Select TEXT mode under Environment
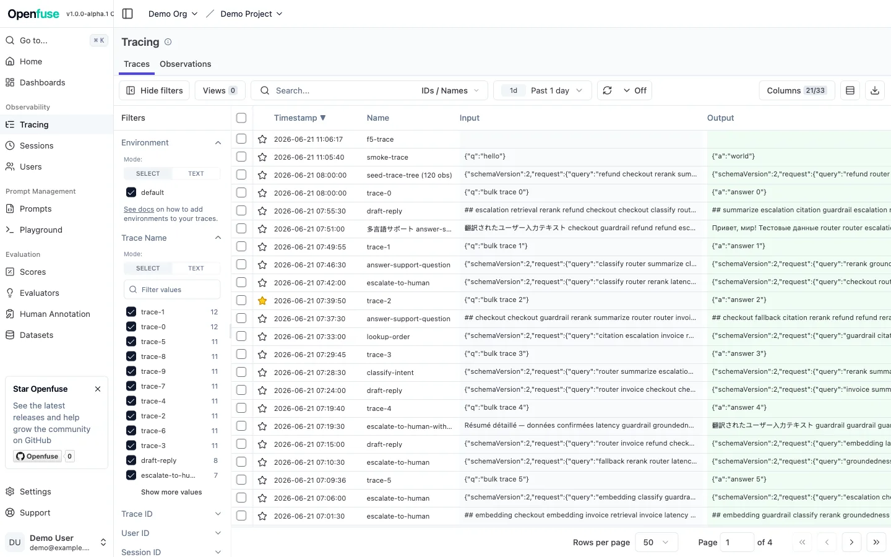891x557 pixels. [x=196, y=174]
